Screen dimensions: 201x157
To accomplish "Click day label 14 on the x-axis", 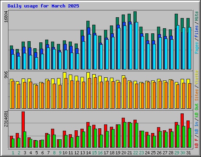I will click(x=88, y=153).
